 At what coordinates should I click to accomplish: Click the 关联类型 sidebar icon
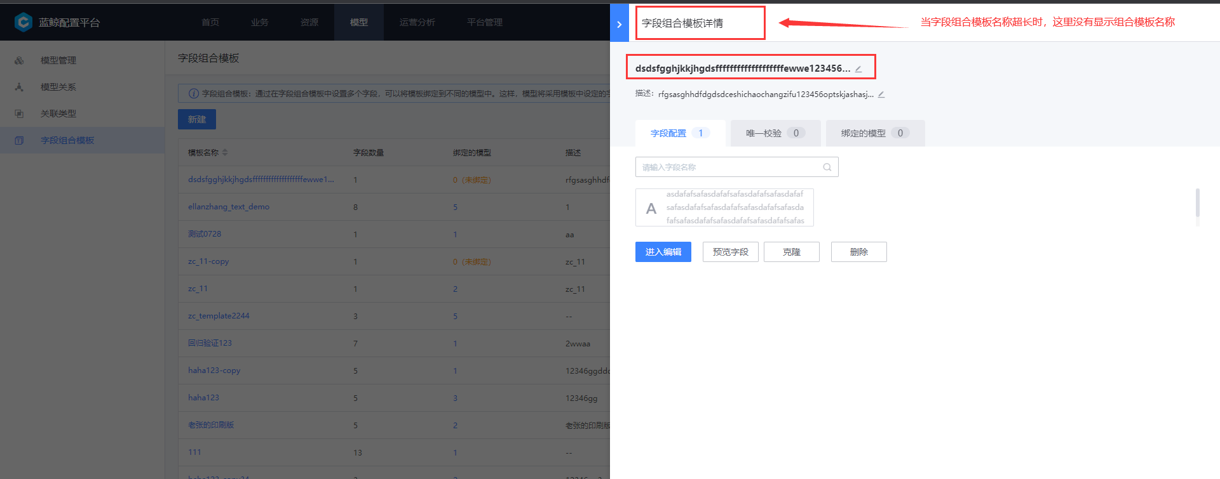(x=19, y=114)
